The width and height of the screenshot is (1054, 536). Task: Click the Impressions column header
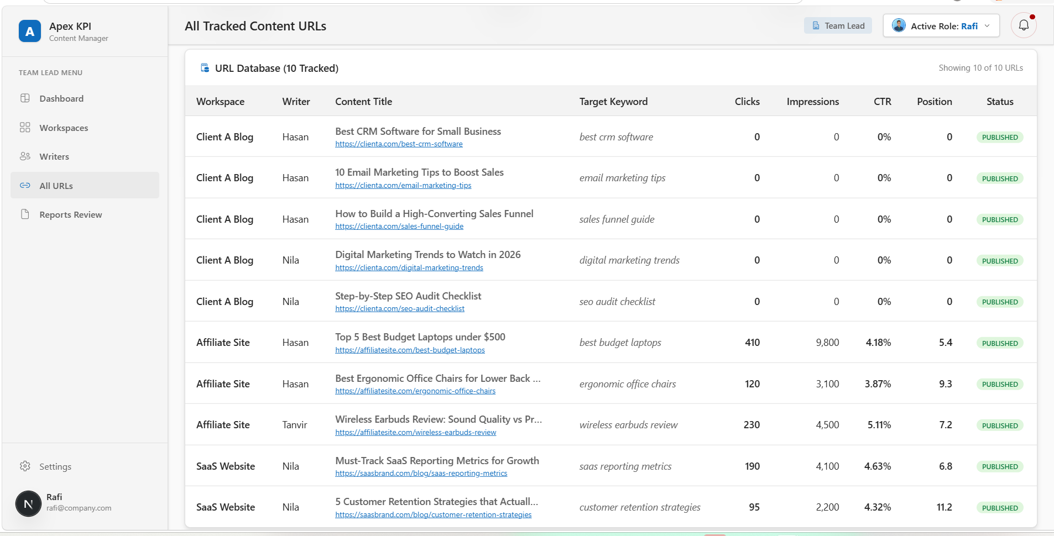[813, 102]
